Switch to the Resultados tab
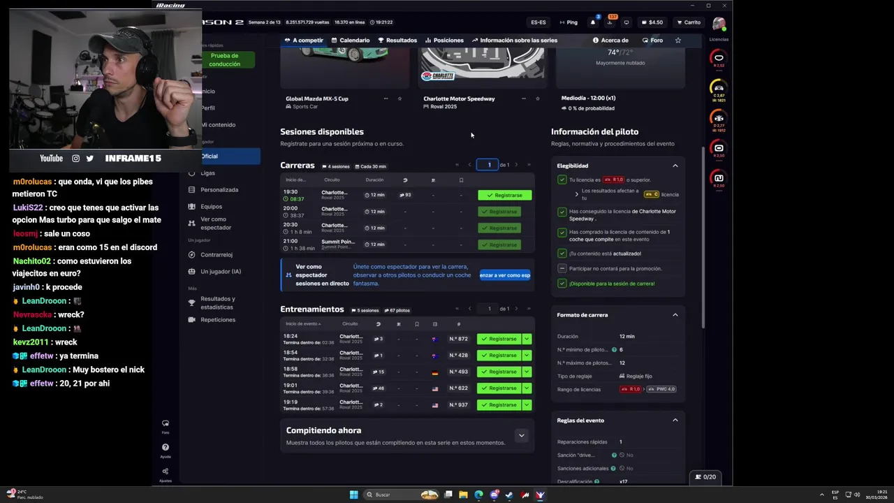This screenshot has width=894, height=503. point(397,41)
